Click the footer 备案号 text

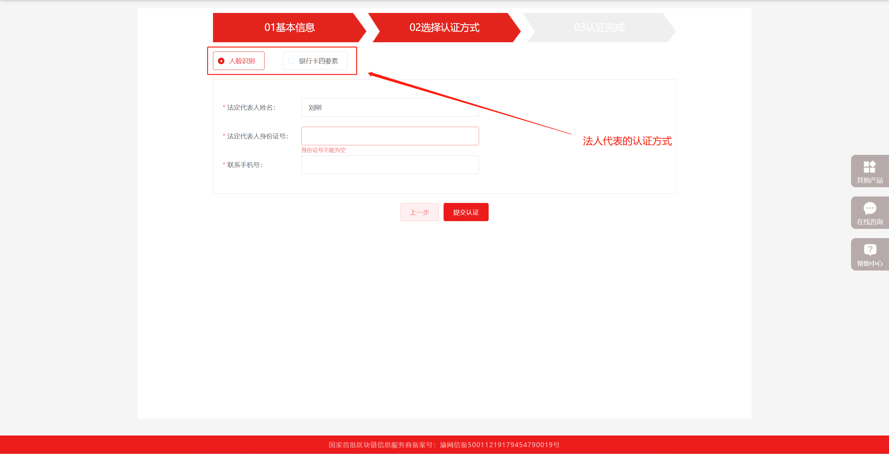(x=444, y=445)
